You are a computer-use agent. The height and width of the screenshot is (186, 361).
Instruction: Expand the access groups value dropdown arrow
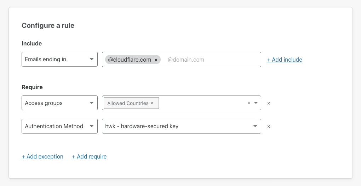(x=256, y=103)
